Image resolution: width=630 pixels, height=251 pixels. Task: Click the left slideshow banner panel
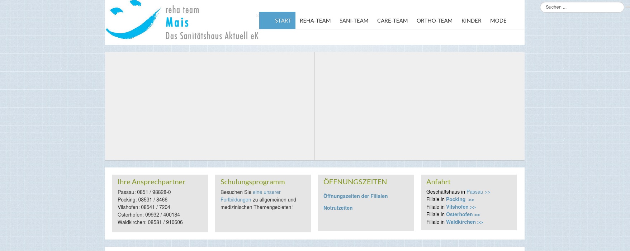[210, 106]
